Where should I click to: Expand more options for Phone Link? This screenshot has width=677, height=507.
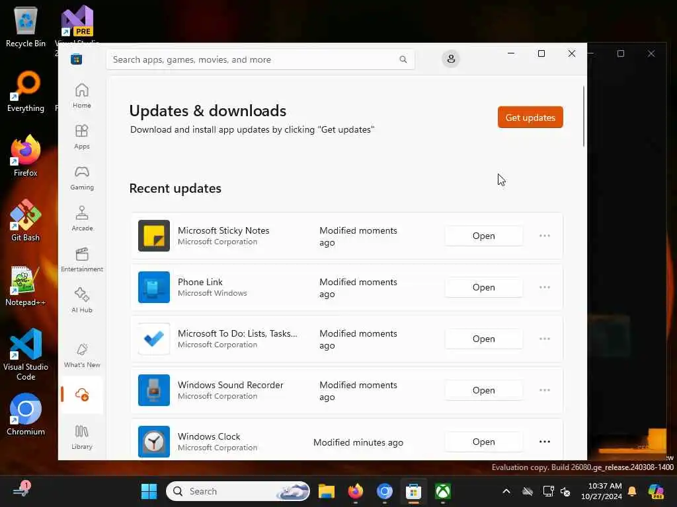(x=545, y=287)
